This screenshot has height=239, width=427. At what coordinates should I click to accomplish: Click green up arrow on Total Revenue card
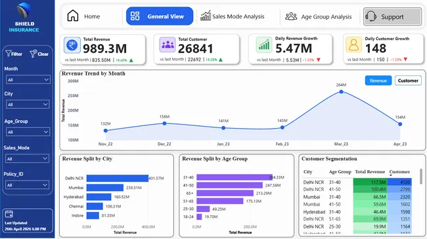131,60
